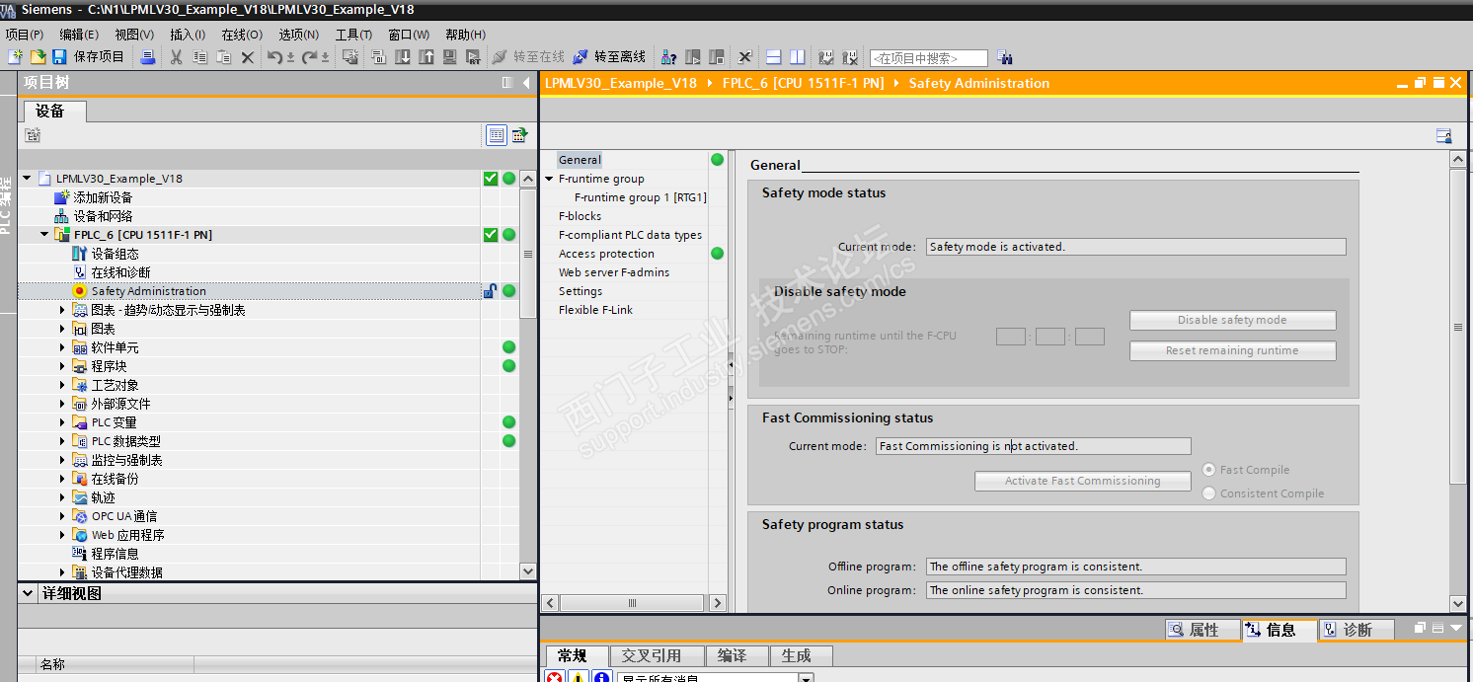The width and height of the screenshot is (1473, 682).
Task: Click the PLC 编程 side tab
Action: pos(7,205)
